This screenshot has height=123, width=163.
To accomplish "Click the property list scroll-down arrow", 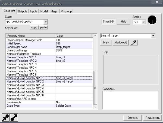I will pos(95,107).
